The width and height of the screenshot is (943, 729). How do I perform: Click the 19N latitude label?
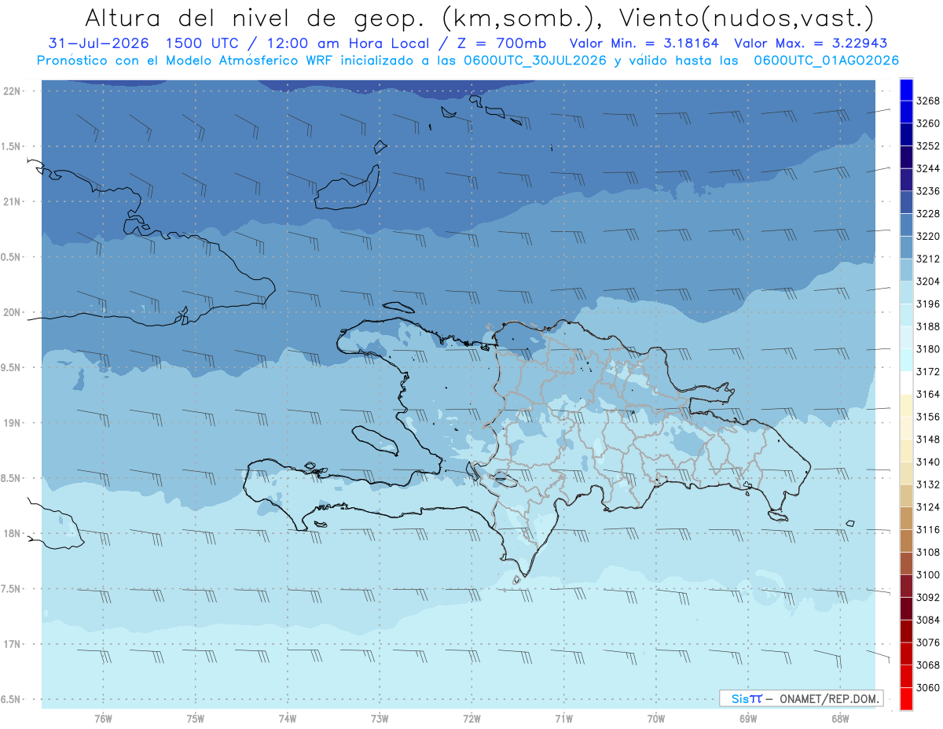(x=12, y=423)
